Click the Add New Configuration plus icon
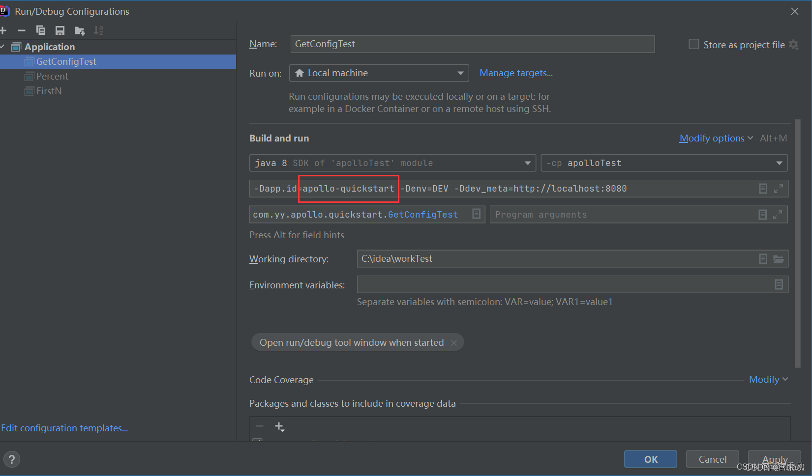Viewport: 812px width, 476px height. 3,30
